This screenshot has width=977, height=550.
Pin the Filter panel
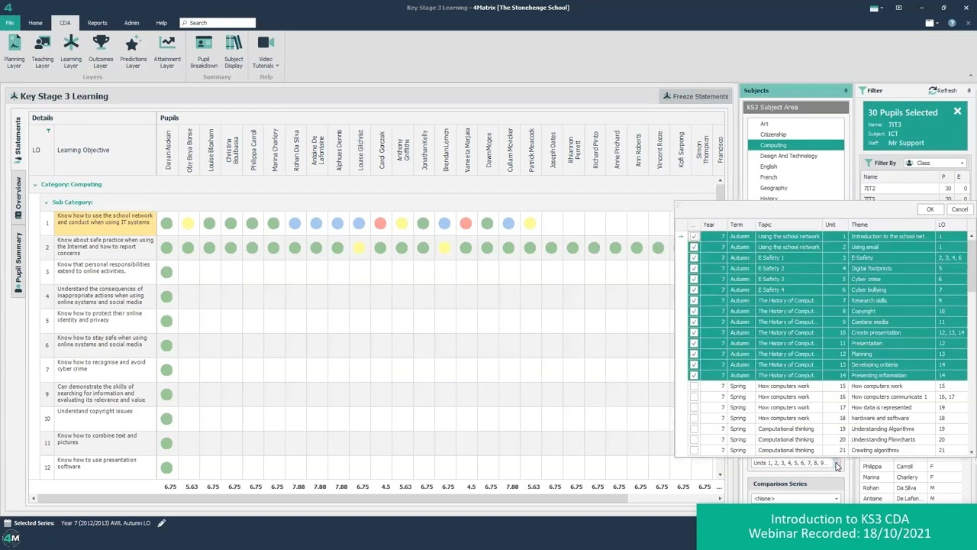click(971, 90)
